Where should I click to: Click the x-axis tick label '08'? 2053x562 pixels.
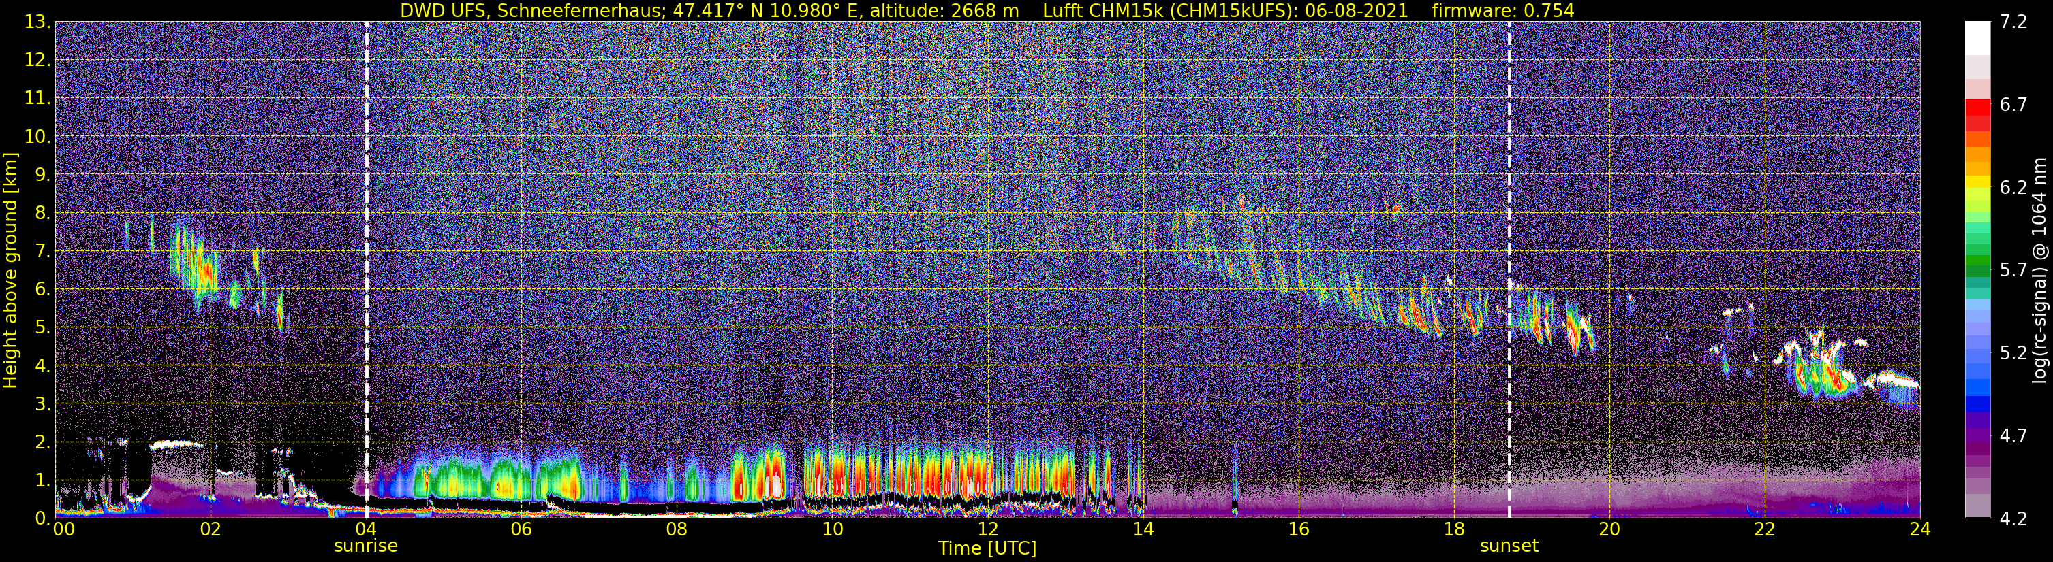[677, 529]
